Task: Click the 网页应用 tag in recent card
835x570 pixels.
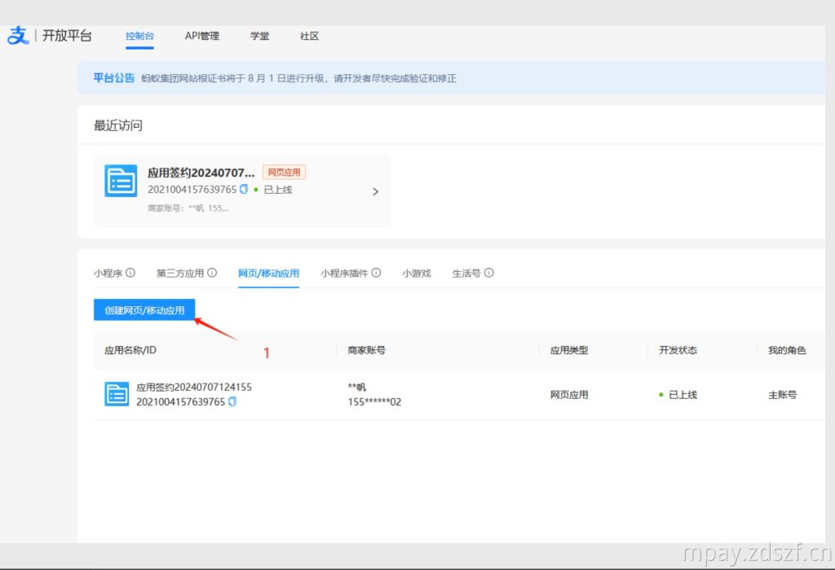Action: click(x=284, y=173)
